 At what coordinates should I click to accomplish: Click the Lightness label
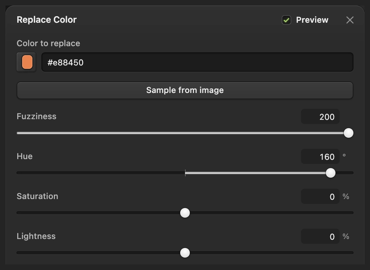click(x=36, y=236)
